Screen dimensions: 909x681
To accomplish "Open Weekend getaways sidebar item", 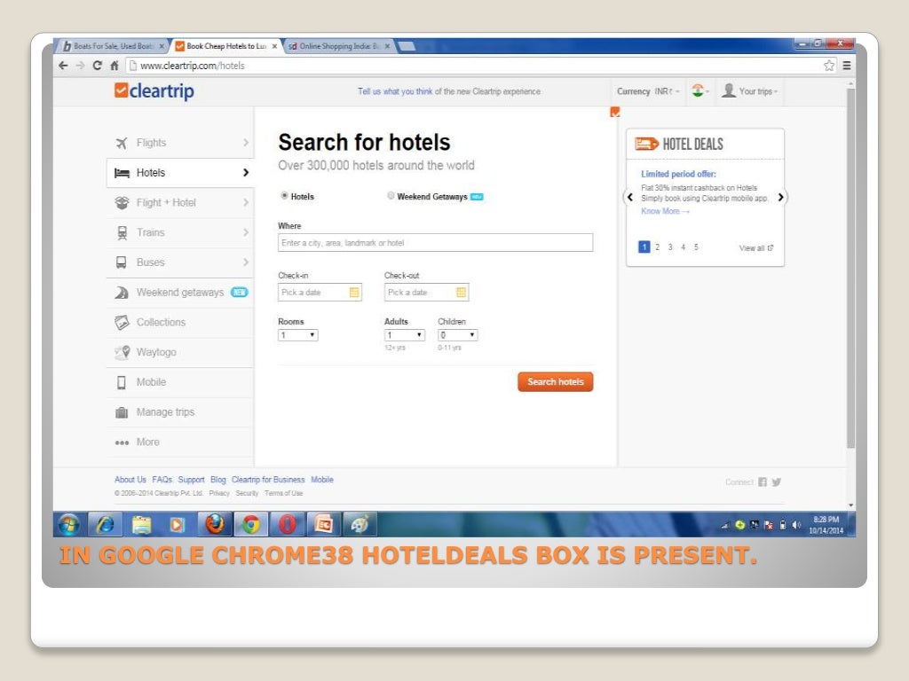I will 180,293.
